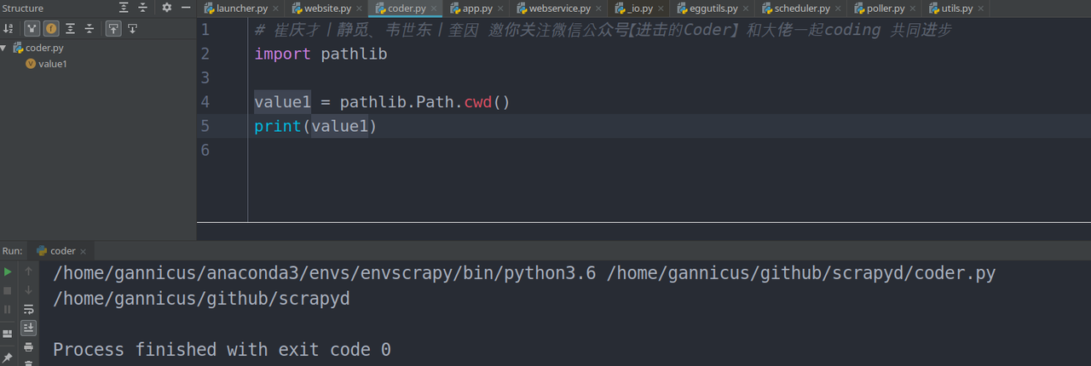Click the pin tab icon in Run panel
Image resolution: width=1091 pixels, height=366 pixels.
tap(8, 357)
